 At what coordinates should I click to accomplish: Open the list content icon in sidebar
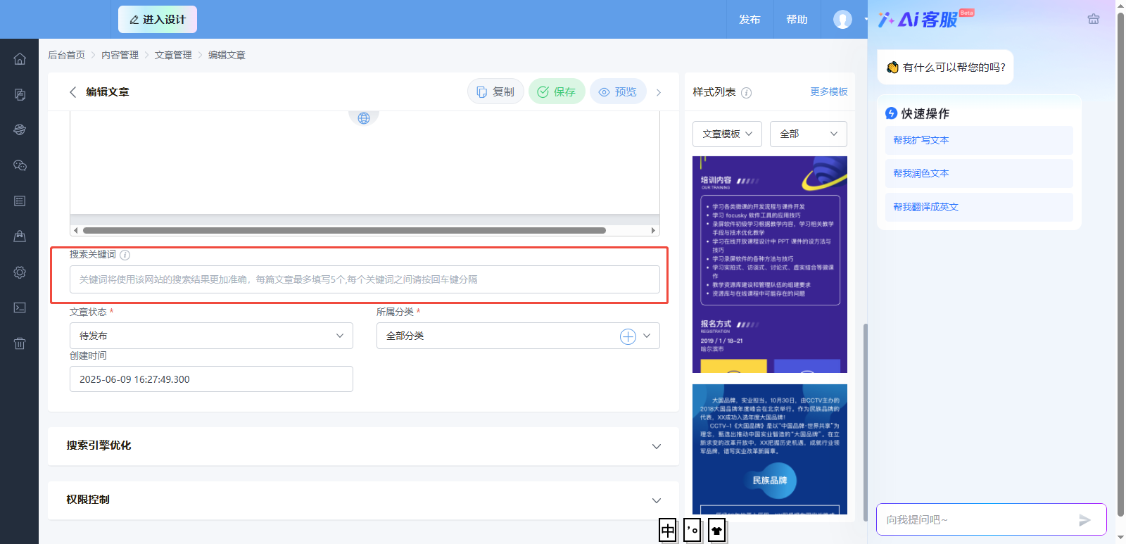click(x=20, y=201)
